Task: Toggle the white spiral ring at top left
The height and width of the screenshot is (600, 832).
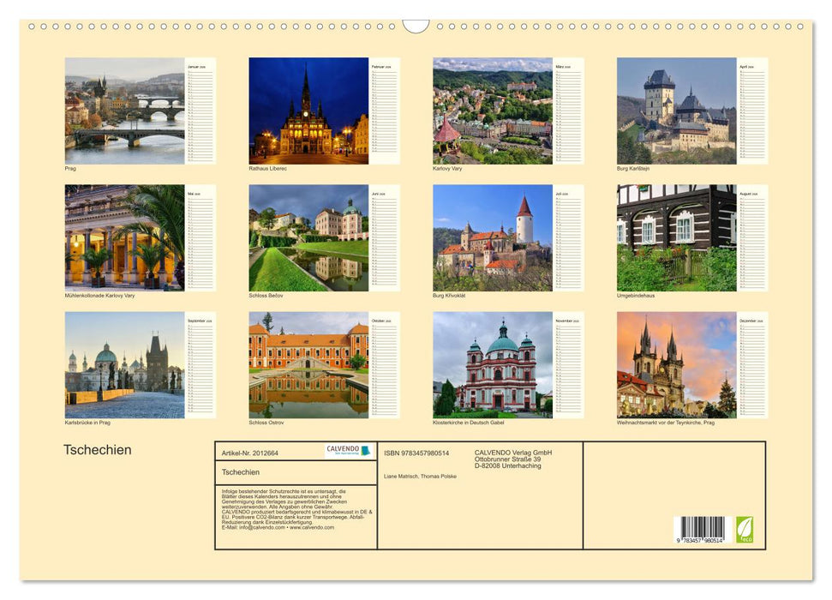Action: (32, 27)
